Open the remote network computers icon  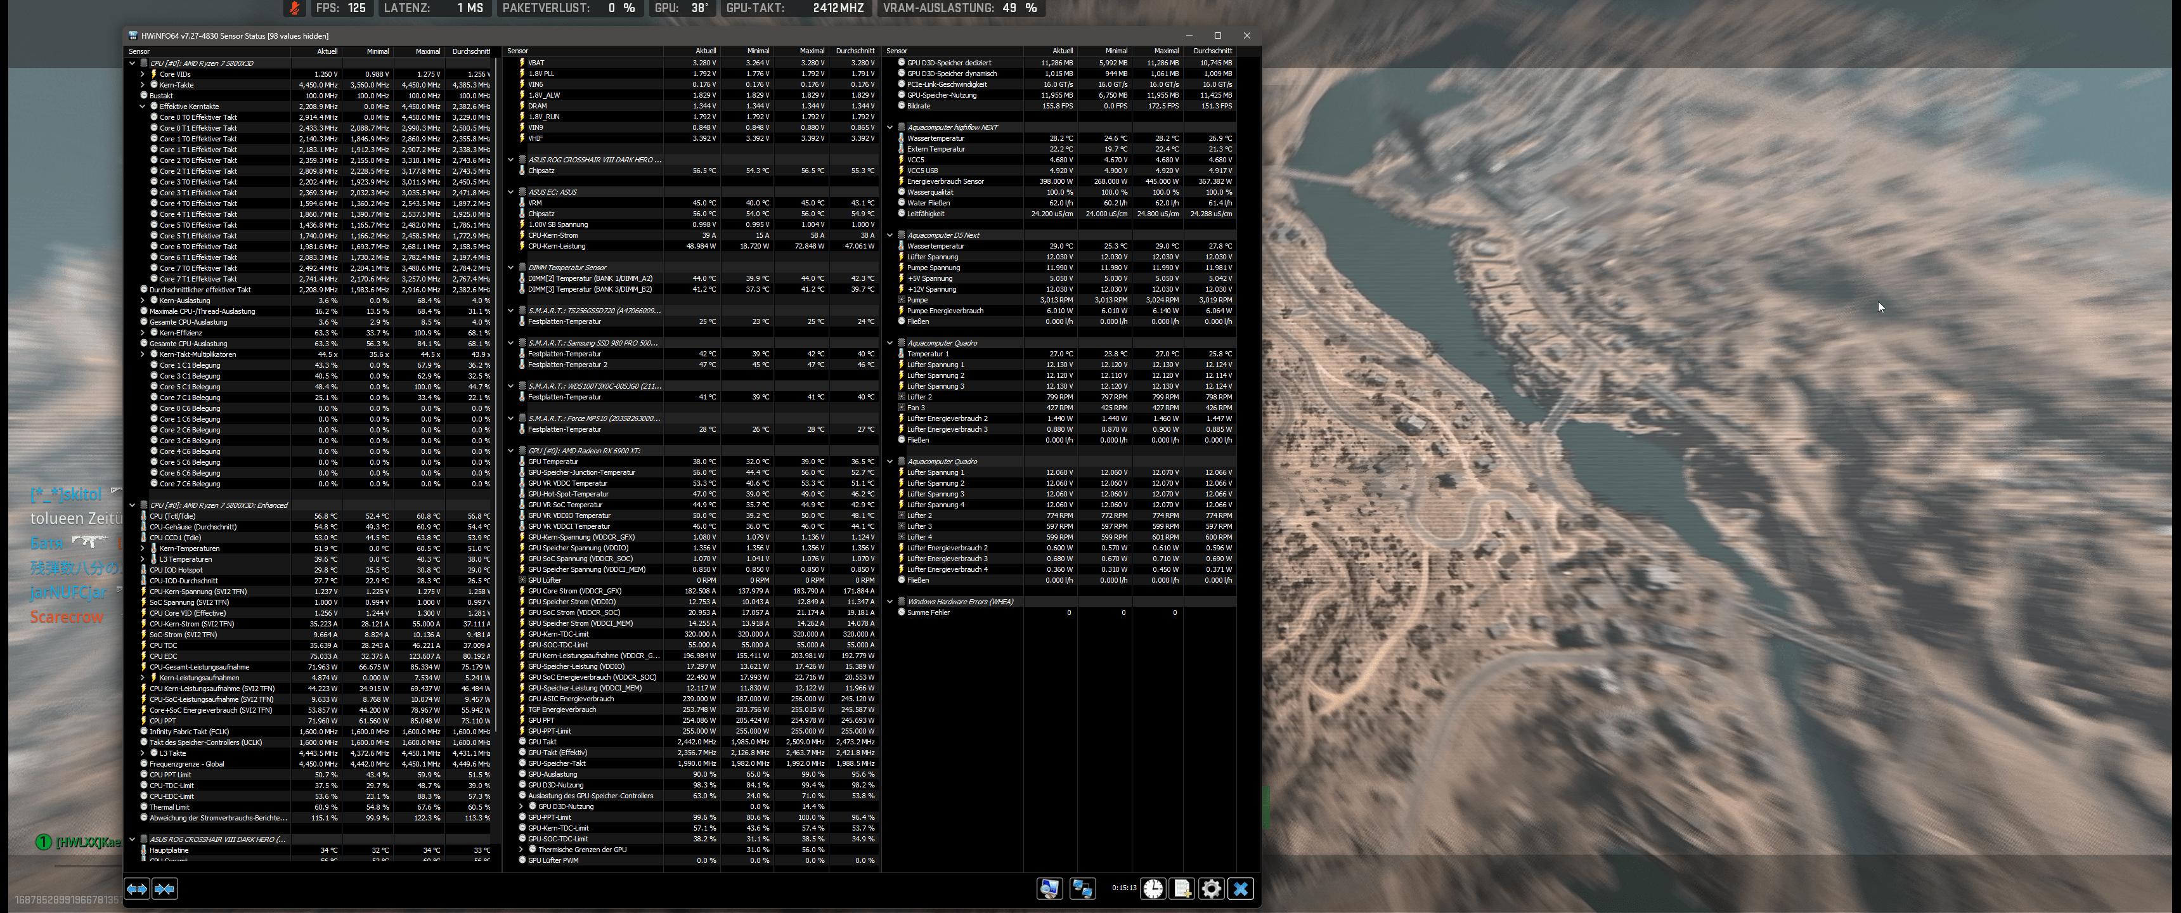coord(1082,888)
